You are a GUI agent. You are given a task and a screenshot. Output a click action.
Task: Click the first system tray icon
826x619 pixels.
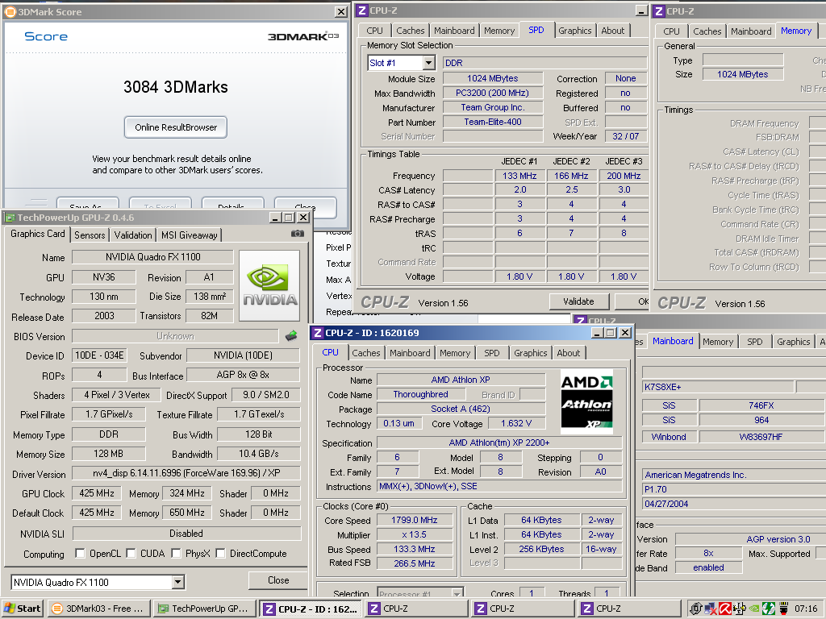click(x=696, y=609)
